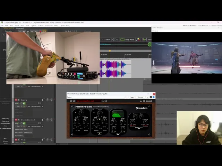The width and height of the screenshot is (222, 166).
Task: Adjust the Cleaning track volume knob
Action: click(x=48, y=100)
